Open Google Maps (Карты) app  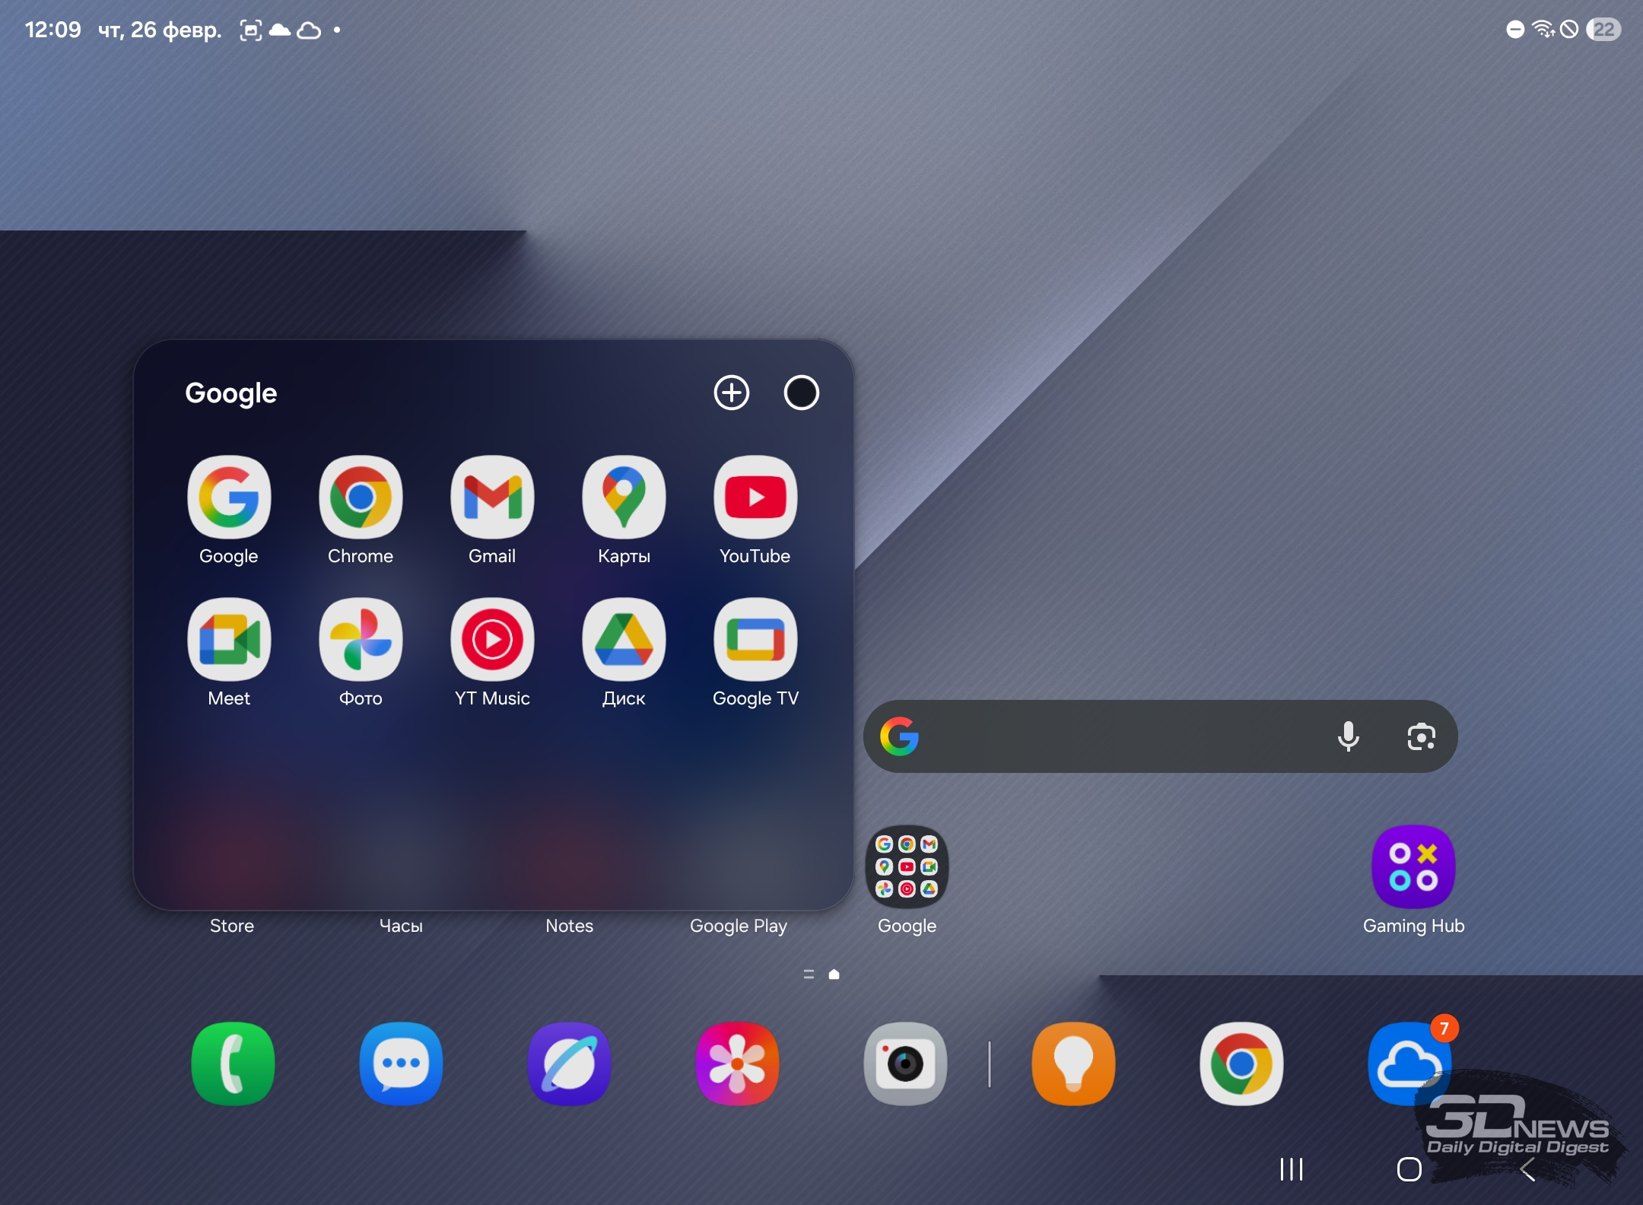tap(624, 498)
